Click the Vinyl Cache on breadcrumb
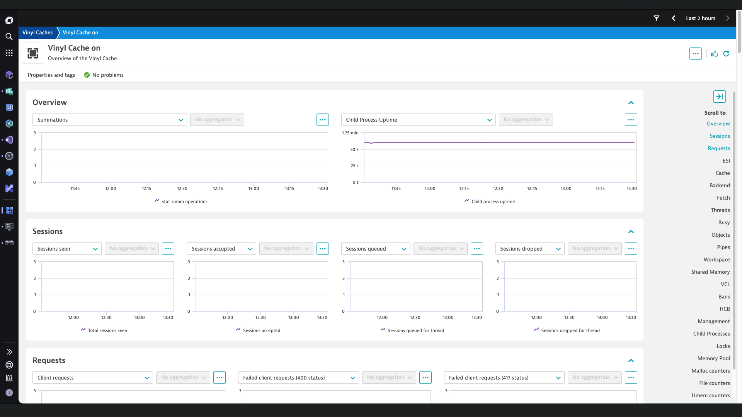The width and height of the screenshot is (742, 417). click(x=80, y=32)
